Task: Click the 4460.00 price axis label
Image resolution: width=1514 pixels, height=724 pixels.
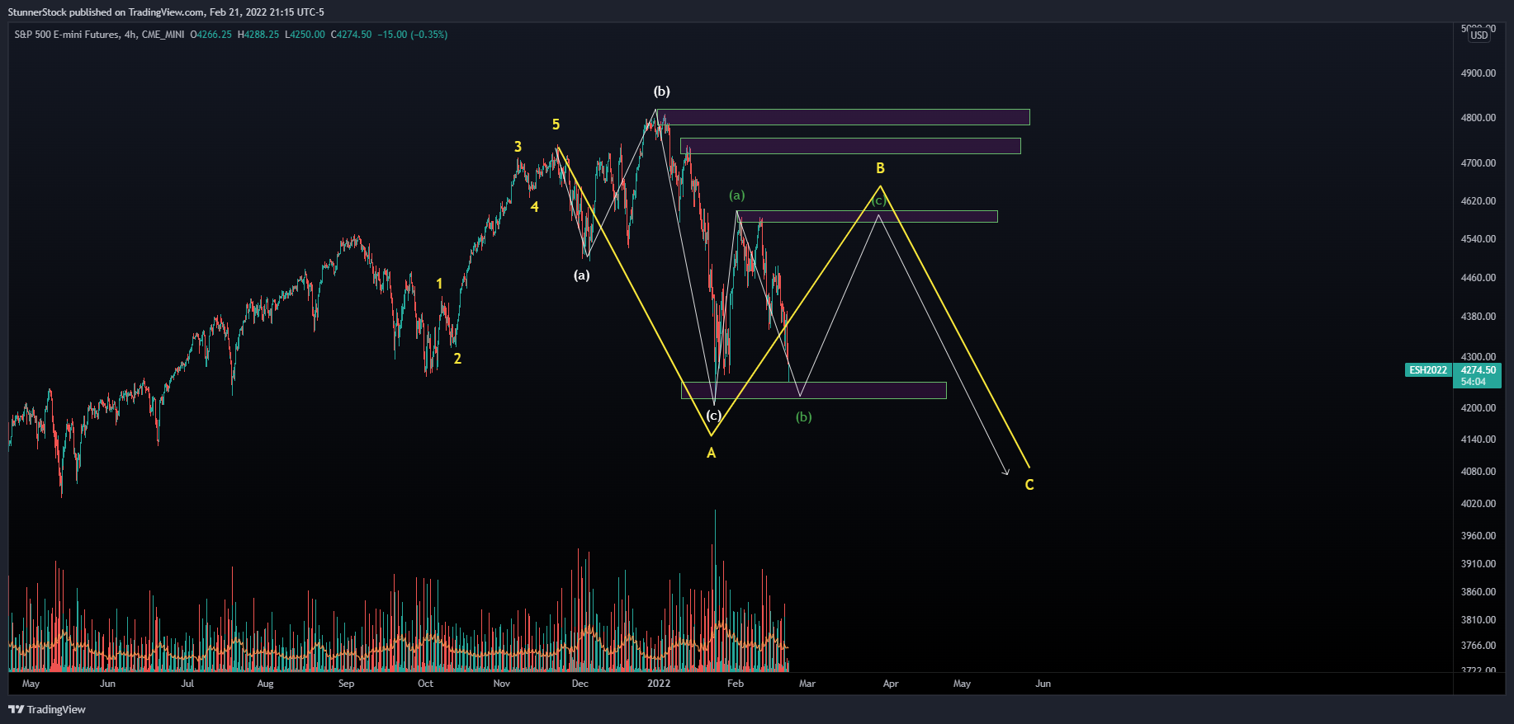Action: point(1479,278)
